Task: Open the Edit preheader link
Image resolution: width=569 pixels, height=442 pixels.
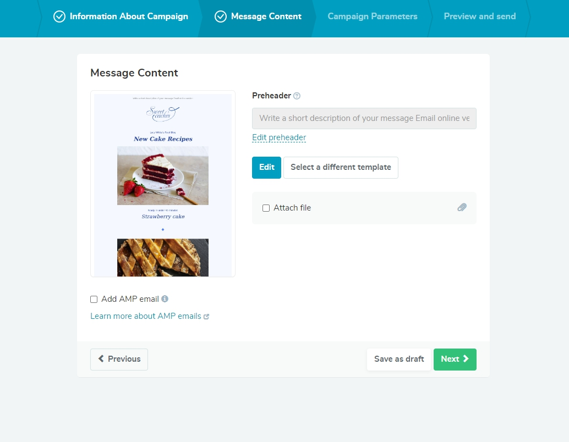Action: pos(279,137)
